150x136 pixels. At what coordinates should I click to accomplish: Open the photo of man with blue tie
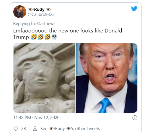106,78
